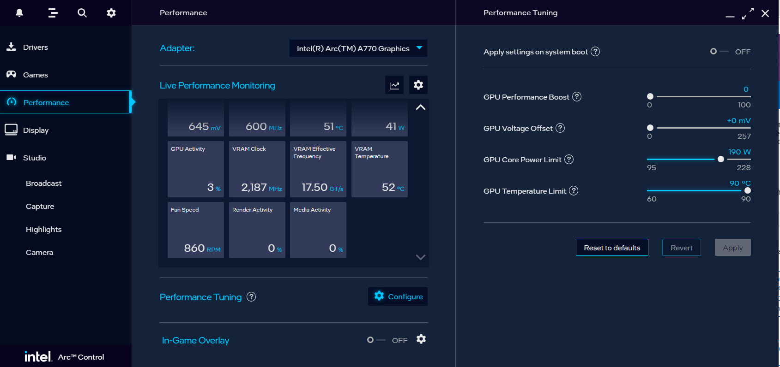Click the GPU Core Power Limit slider handle
Screen dimensions: 780x367
click(x=721, y=159)
